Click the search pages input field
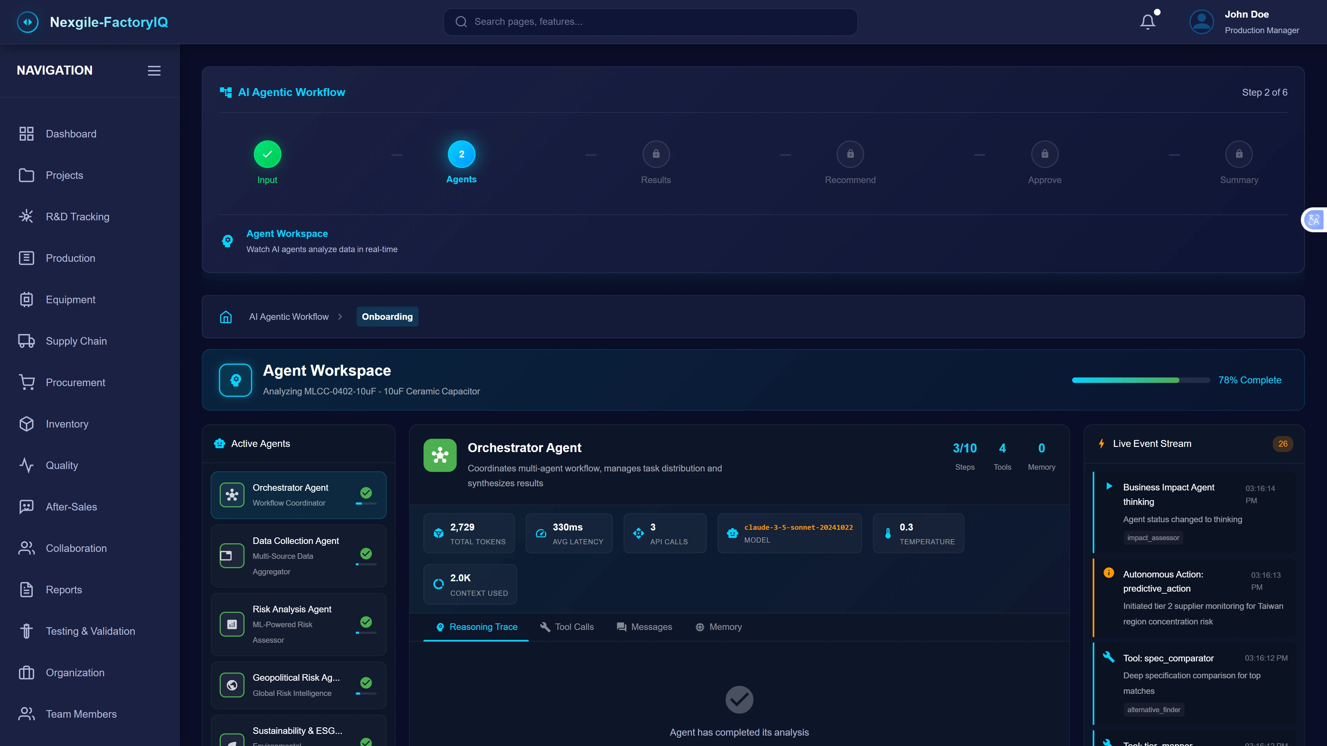 (650, 22)
